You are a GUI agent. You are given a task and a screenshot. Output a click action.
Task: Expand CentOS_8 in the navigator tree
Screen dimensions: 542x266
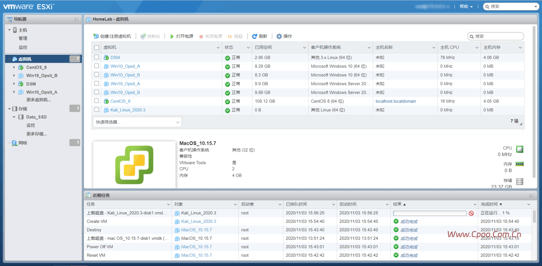click(x=14, y=67)
